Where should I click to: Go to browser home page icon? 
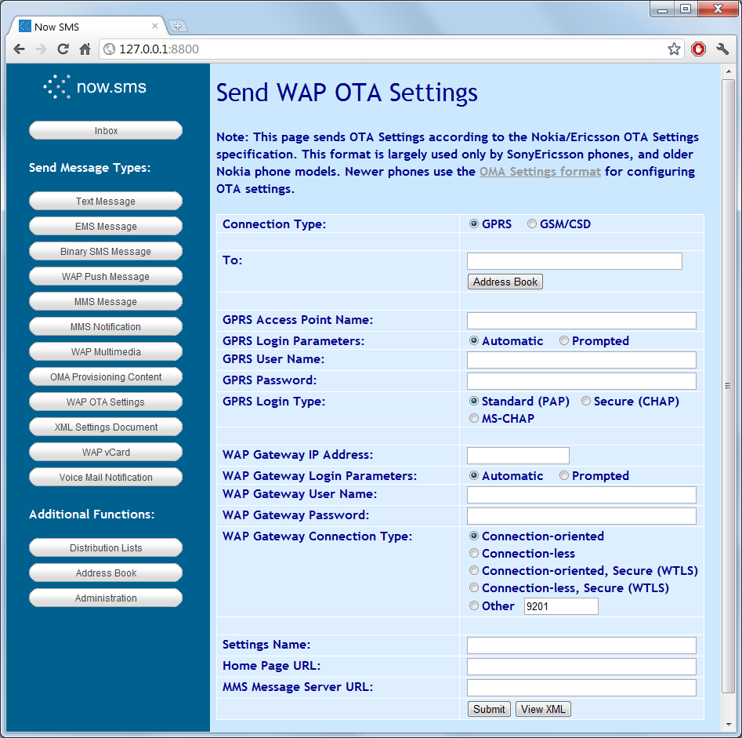click(x=85, y=49)
